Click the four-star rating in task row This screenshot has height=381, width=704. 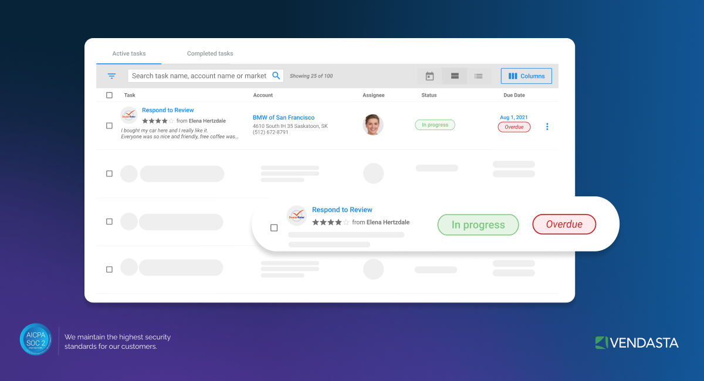pos(158,121)
